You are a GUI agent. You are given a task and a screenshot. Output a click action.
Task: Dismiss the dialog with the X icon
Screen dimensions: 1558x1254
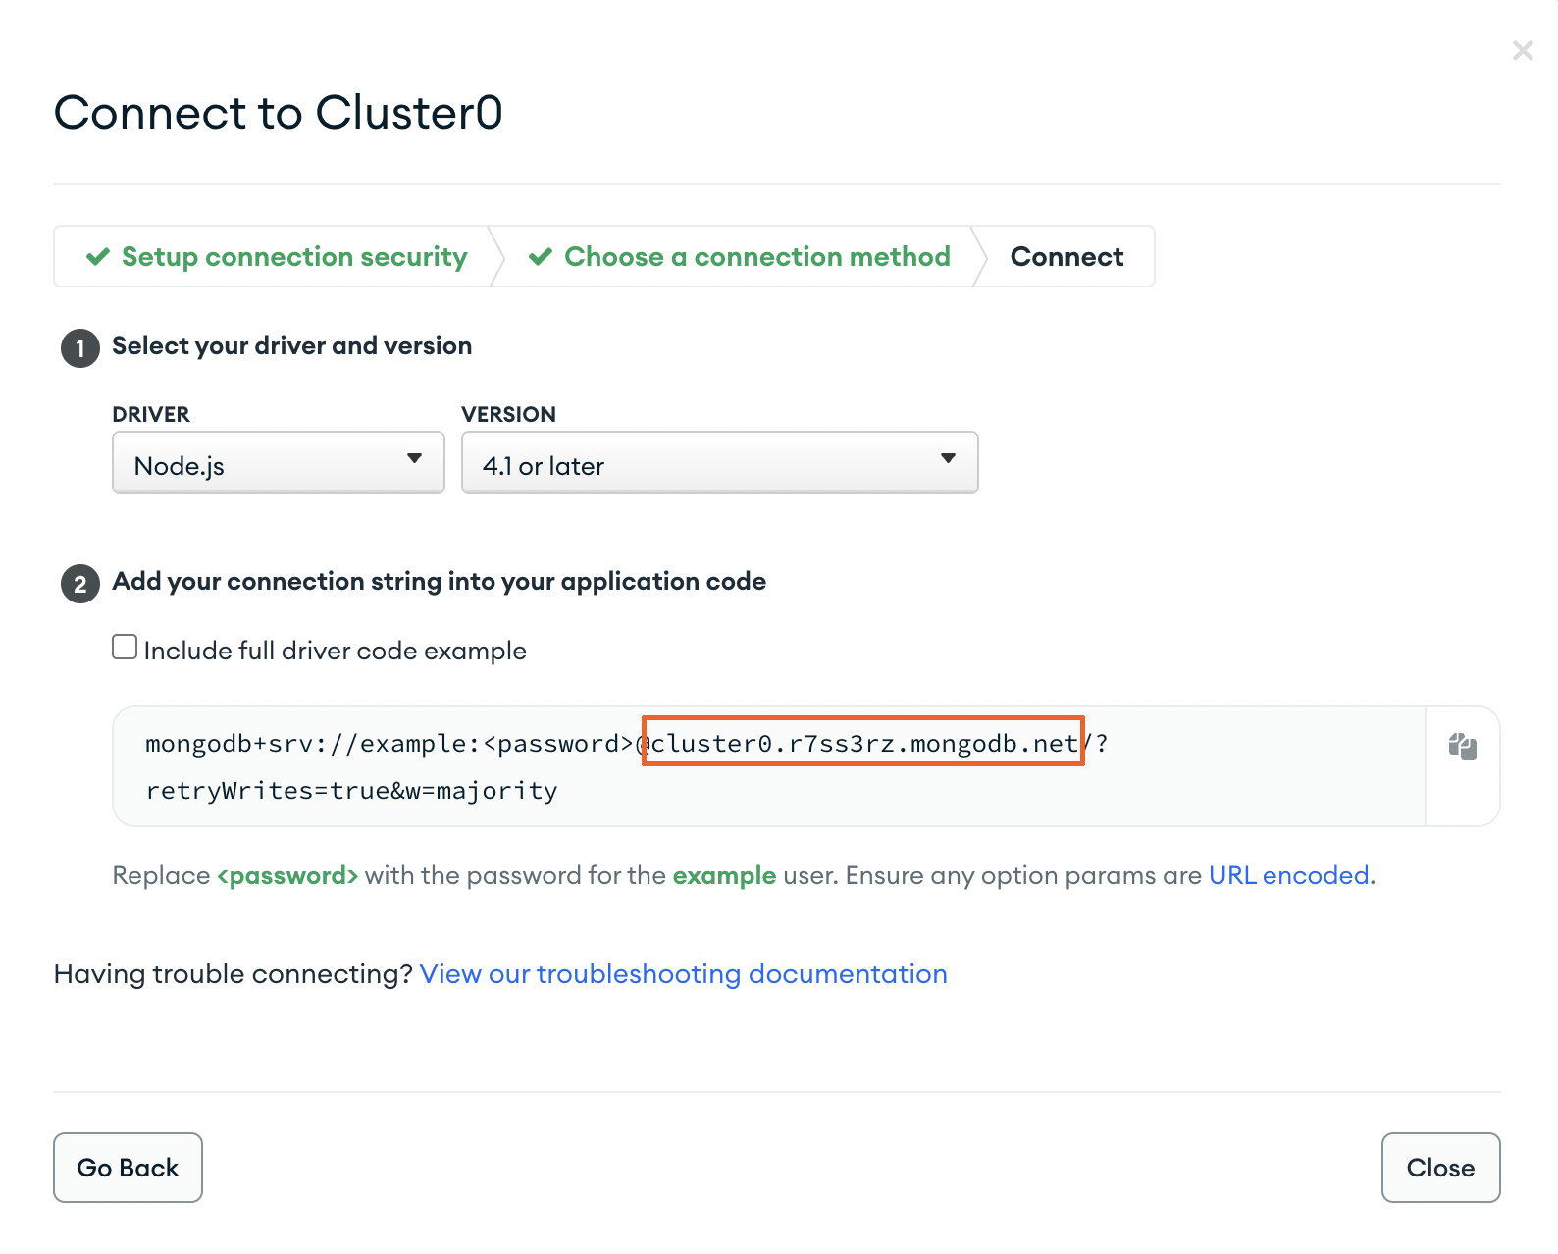click(x=1522, y=49)
